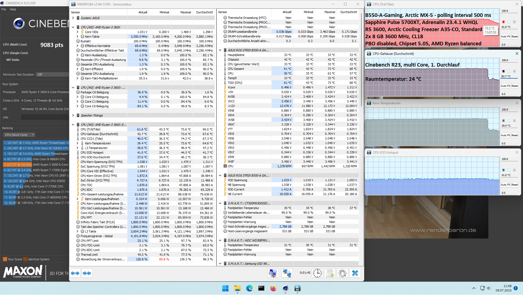
Task: Select the Festplatten-Temperatur row under CT500MX500SSD
Action: tap(288, 208)
